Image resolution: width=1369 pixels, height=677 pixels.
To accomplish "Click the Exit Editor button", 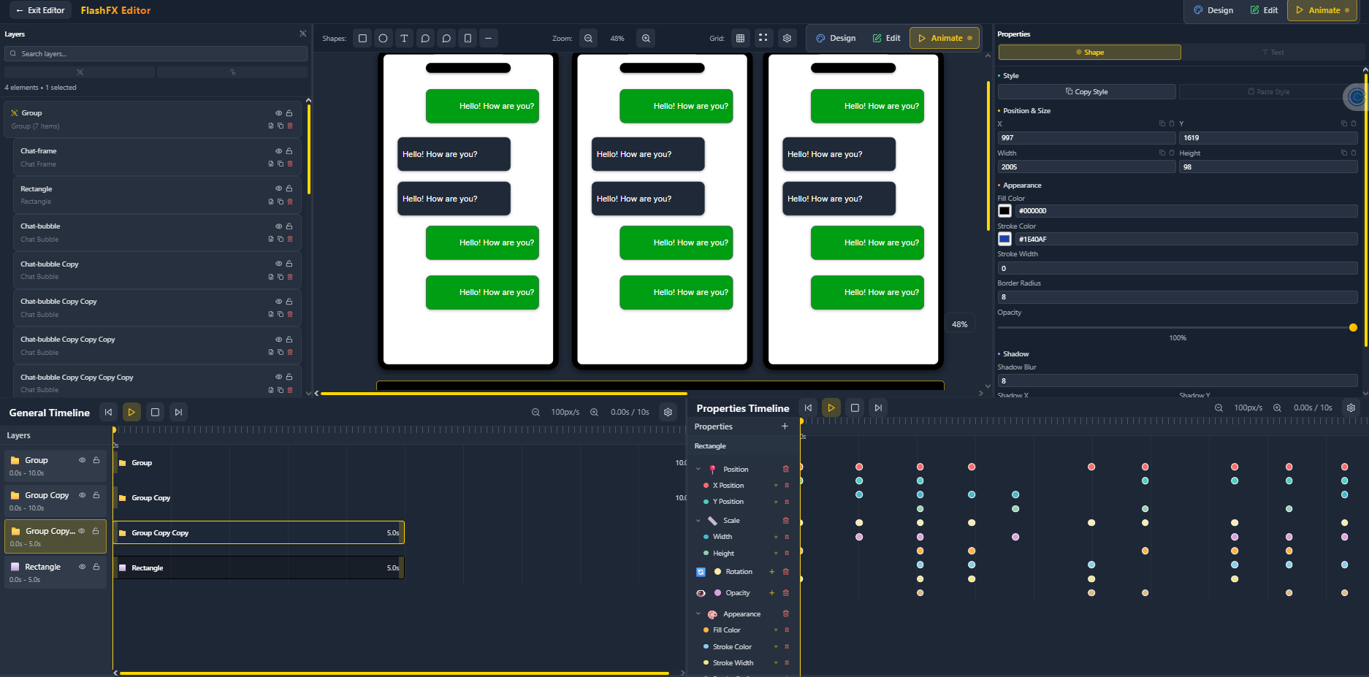I will pos(41,10).
